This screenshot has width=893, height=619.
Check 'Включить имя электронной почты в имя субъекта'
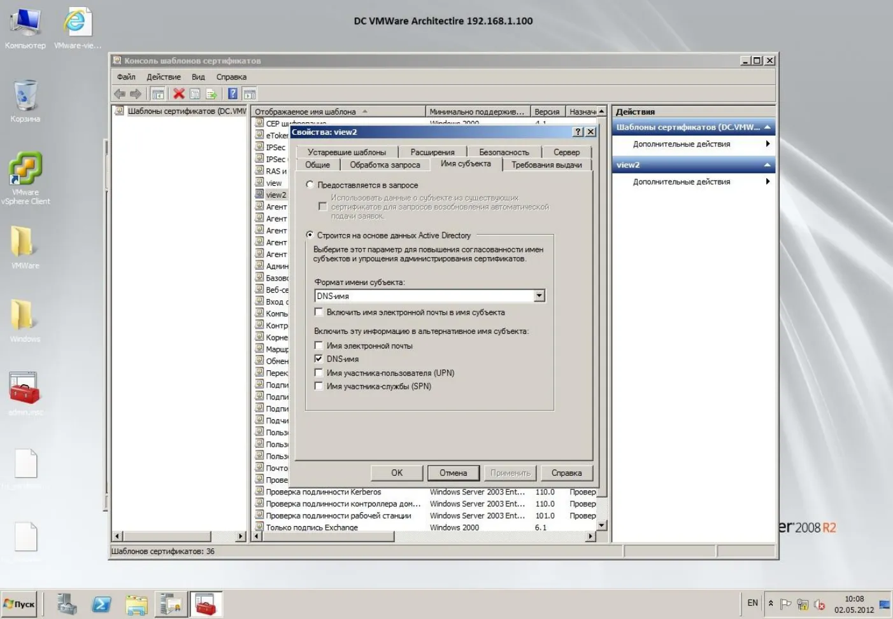[x=319, y=312]
